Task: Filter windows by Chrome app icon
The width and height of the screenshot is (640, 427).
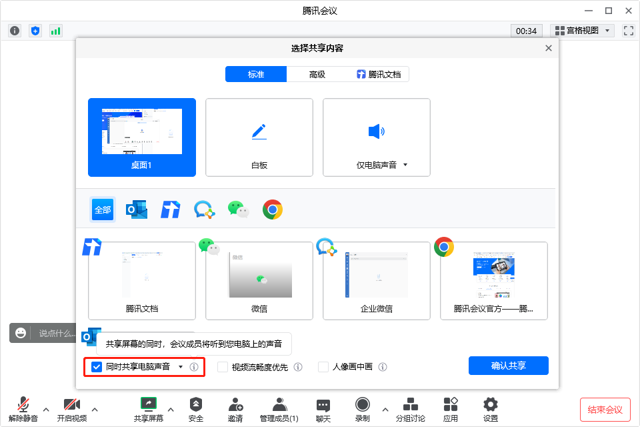Action: (x=273, y=209)
